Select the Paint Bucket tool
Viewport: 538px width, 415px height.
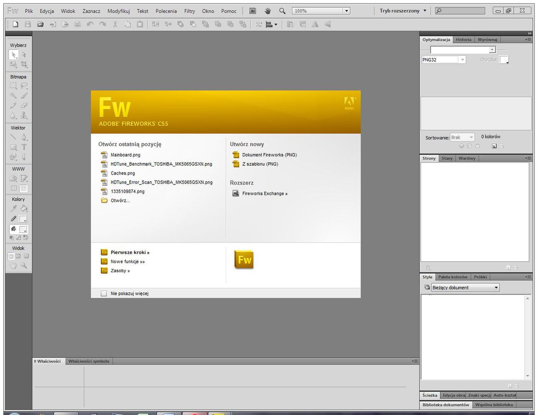pos(24,208)
